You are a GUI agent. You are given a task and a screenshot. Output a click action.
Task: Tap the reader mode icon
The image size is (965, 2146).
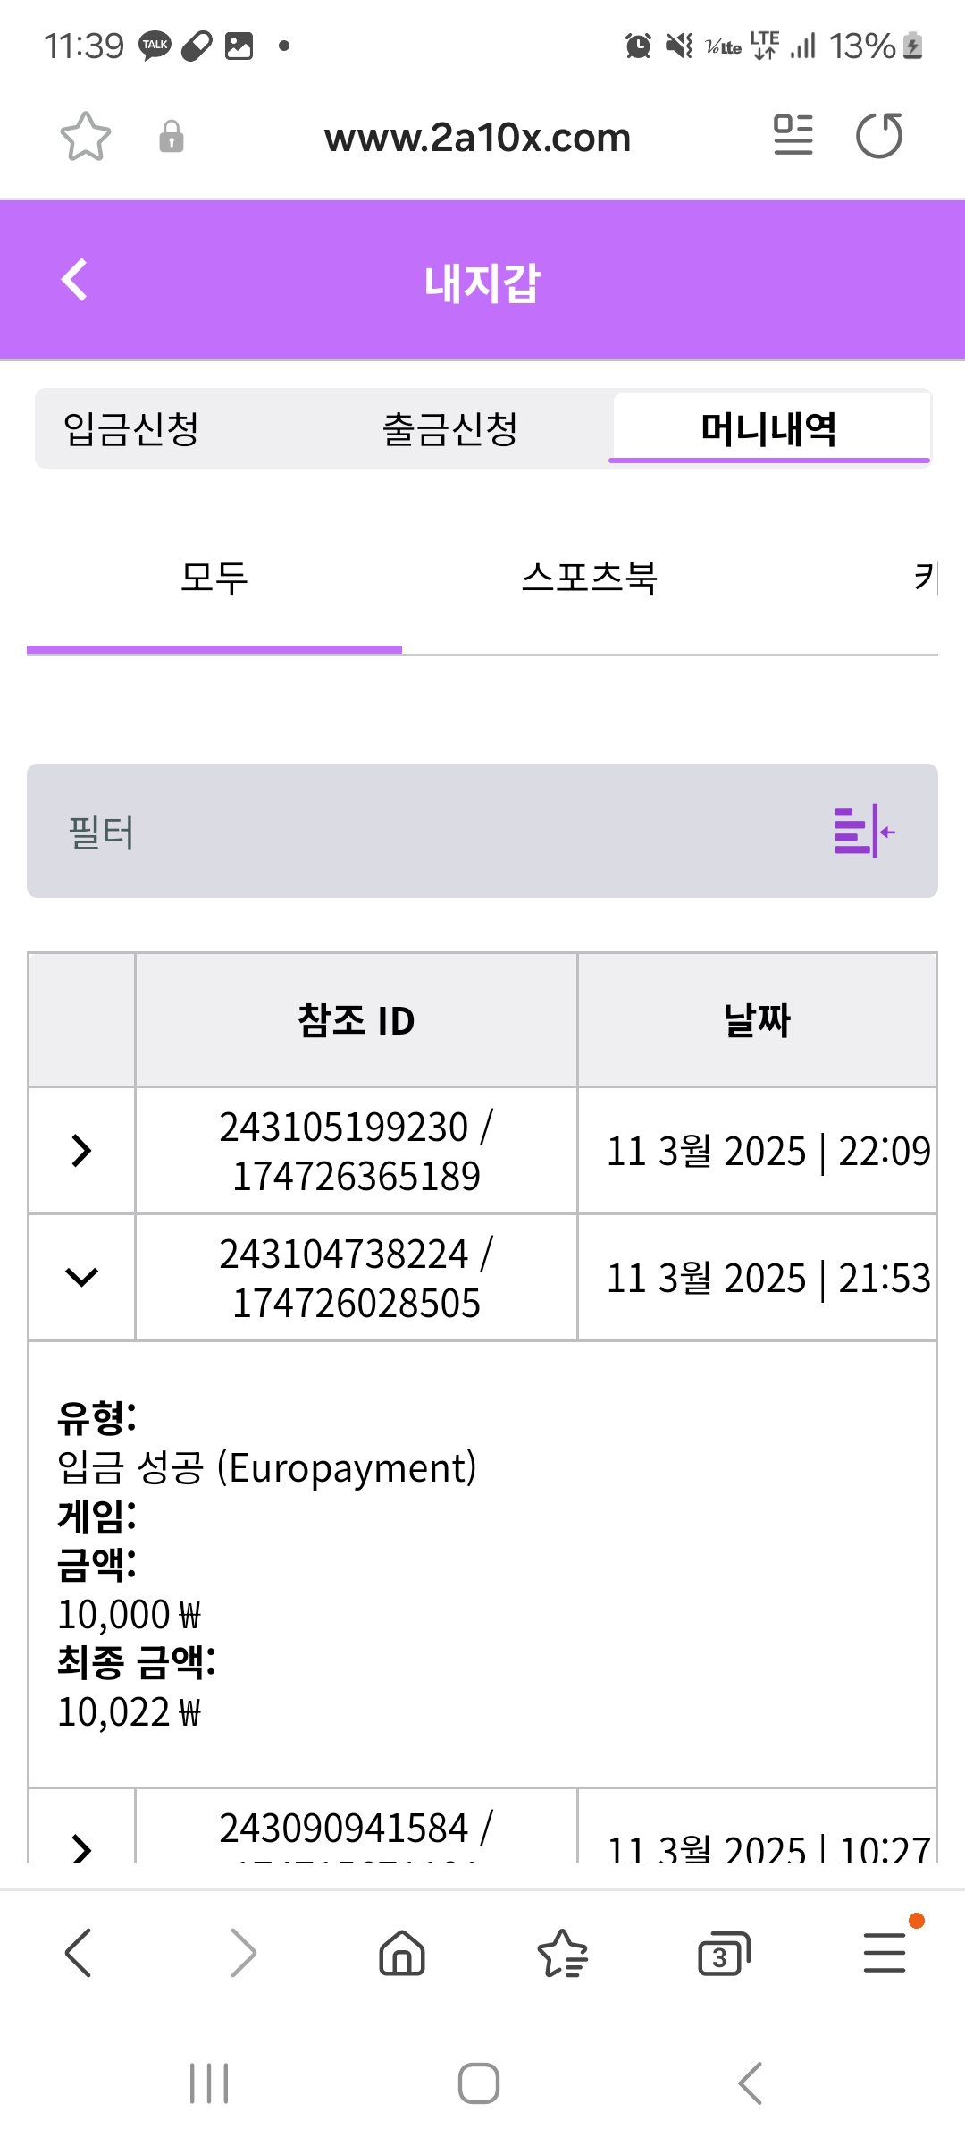793,136
